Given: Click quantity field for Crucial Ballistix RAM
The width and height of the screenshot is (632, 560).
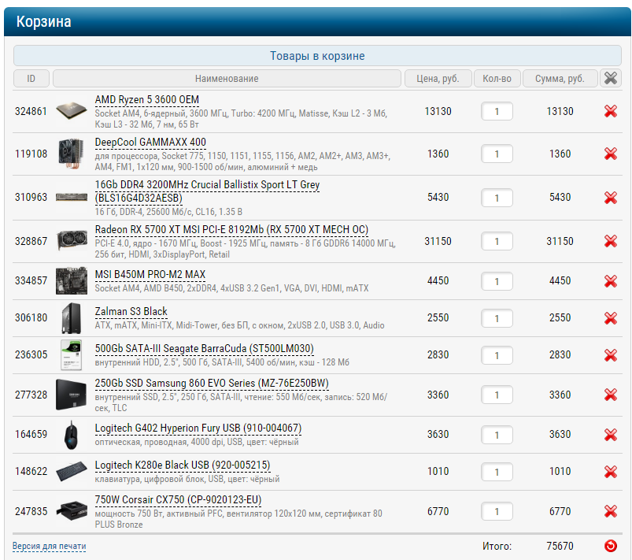Looking at the screenshot, I should pyautogui.click(x=497, y=198).
